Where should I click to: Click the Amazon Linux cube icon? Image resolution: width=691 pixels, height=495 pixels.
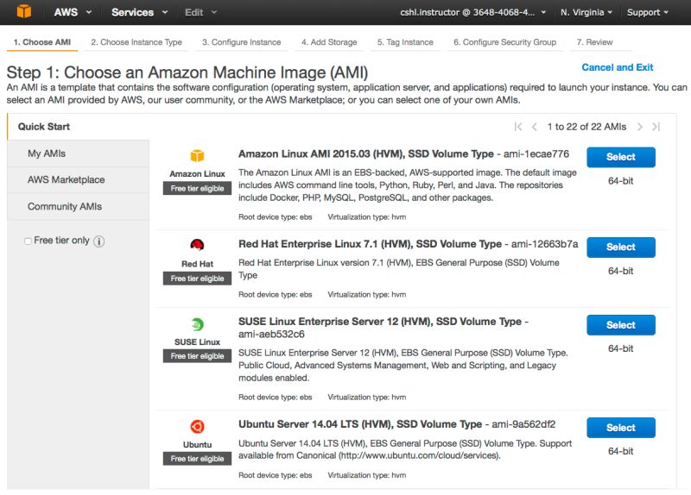197,156
